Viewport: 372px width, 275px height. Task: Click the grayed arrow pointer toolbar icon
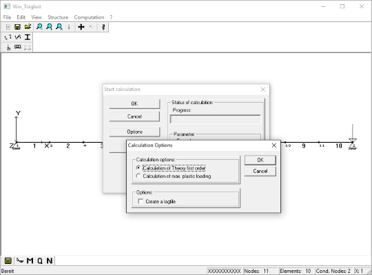[91, 27]
